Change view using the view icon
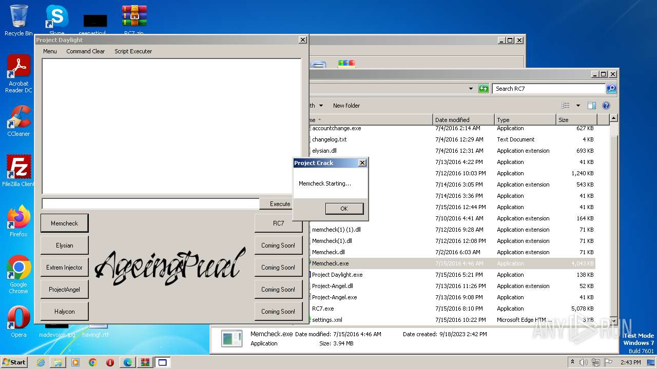The image size is (657, 369). (x=566, y=106)
